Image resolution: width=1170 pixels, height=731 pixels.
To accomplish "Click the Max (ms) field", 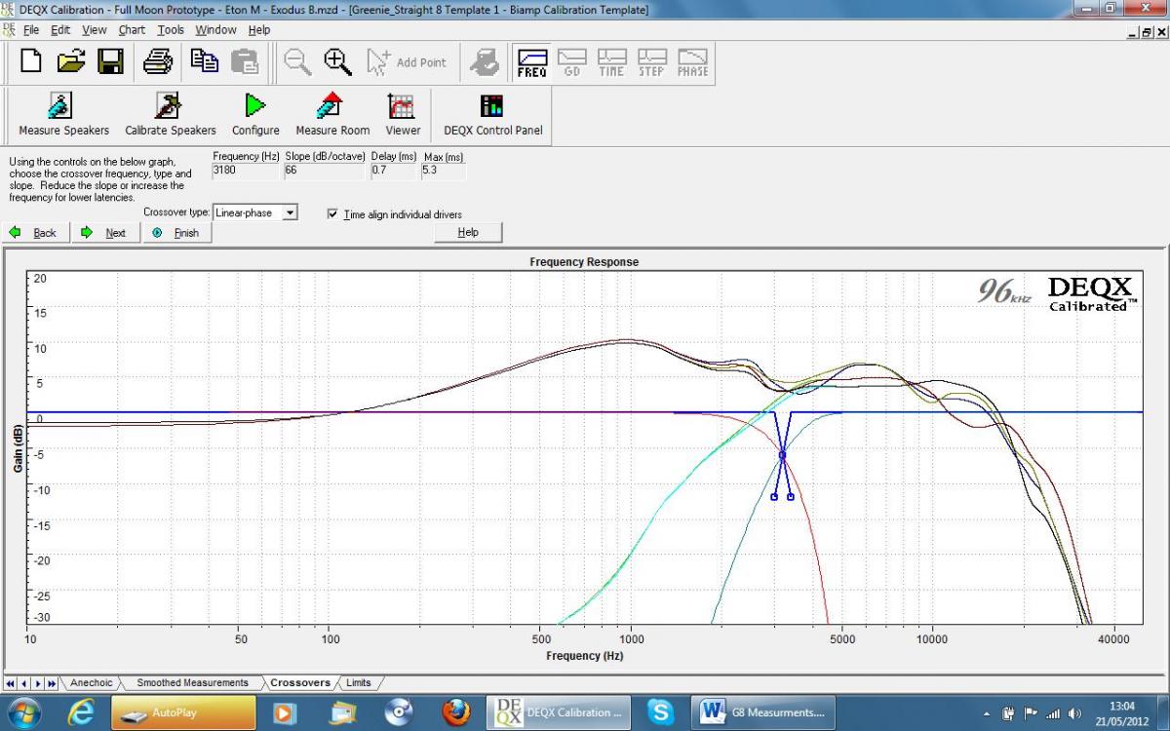I will click(x=444, y=171).
